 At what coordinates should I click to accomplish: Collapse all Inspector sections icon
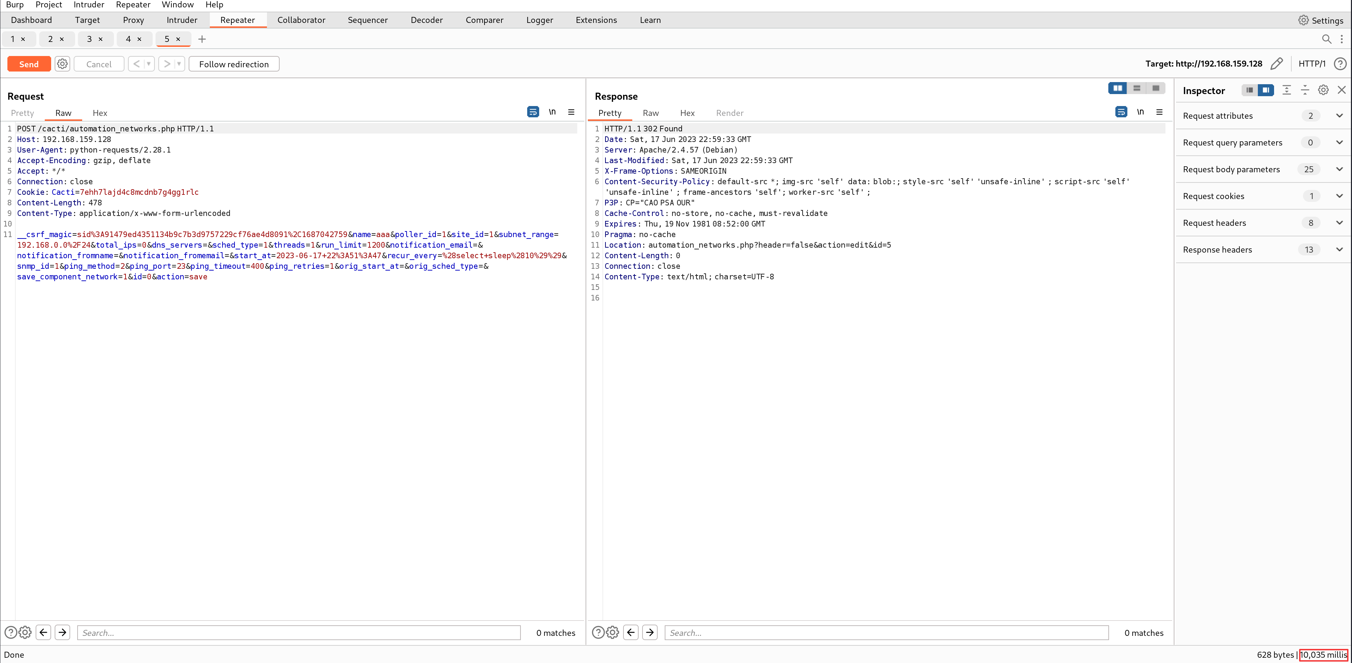point(1305,90)
